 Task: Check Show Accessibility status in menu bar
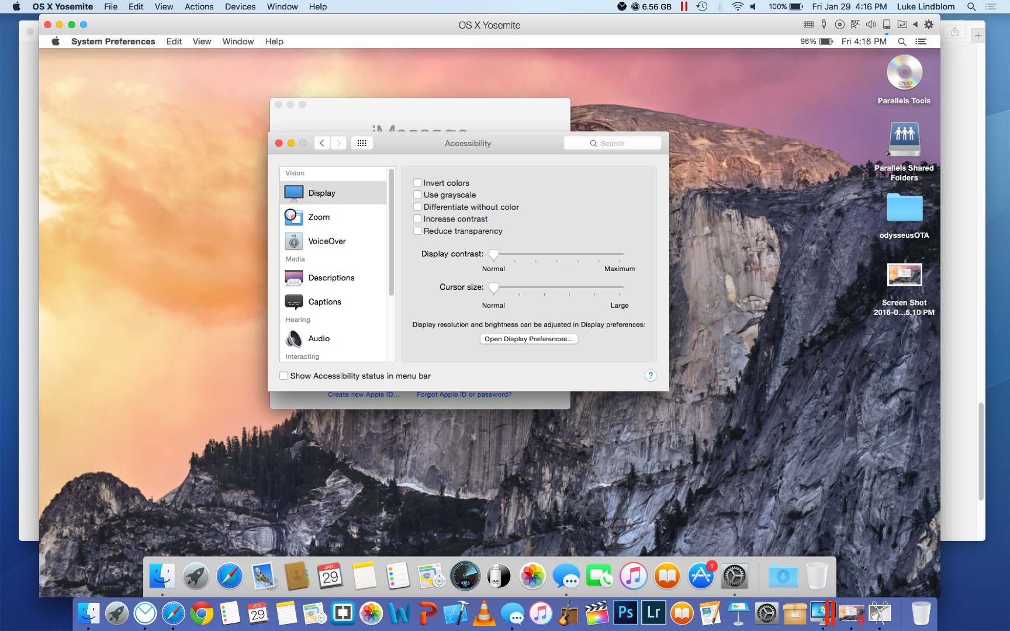pos(284,376)
